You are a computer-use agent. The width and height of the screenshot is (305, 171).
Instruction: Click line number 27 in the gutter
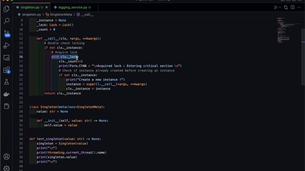pyautogui.click(x=21, y=107)
